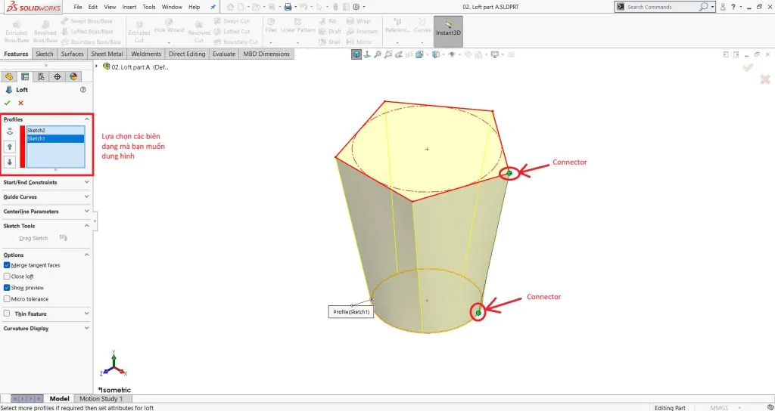Pin the menu bar with pushpin icon
The image size is (775, 411).
click(213, 7)
